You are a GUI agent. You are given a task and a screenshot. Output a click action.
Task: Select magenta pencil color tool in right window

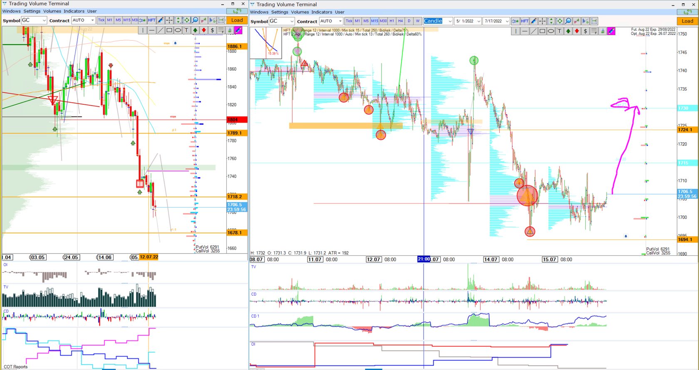tap(611, 31)
